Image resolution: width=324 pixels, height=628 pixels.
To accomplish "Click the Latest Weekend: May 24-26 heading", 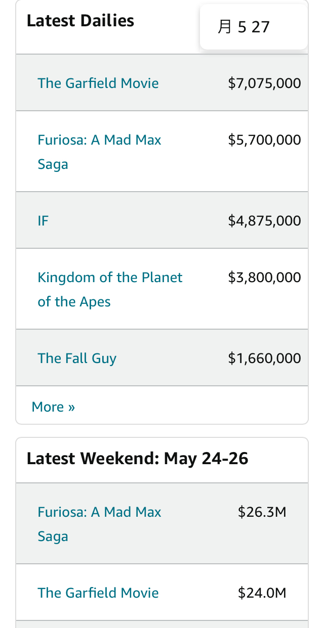I will click(x=137, y=459).
